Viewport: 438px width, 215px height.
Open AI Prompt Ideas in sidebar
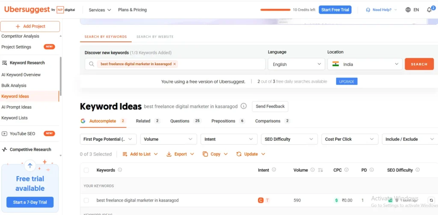(17, 107)
